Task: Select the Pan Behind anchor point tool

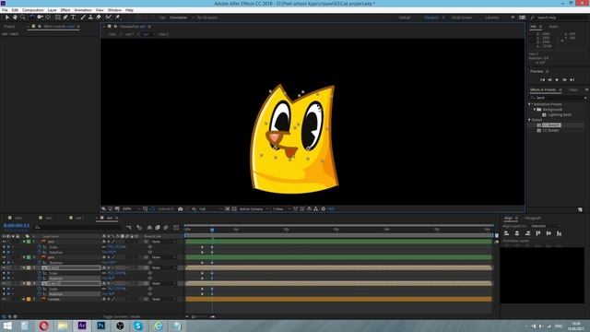Action: tap(48, 18)
